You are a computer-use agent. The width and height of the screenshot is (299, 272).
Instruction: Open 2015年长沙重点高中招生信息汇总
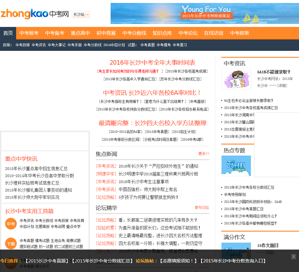pos(36,168)
